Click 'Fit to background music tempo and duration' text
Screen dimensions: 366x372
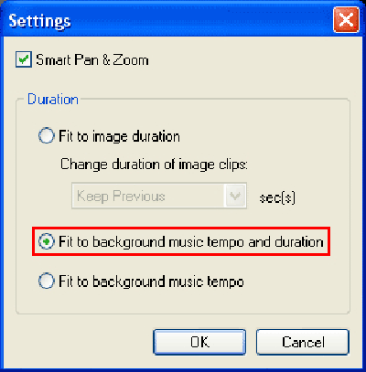coord(191,242)
